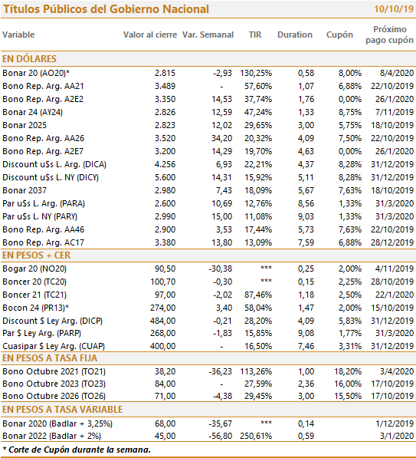Select the 'Corte de Cupón durante la semana' footnote

click(x=77, y=450)
